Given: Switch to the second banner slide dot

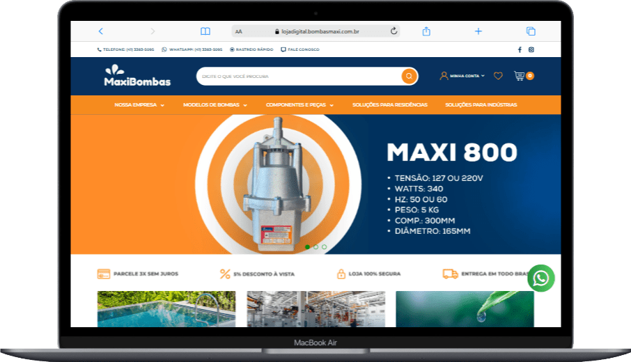Looking at the screenshot, I should click(x=315, y=246).
